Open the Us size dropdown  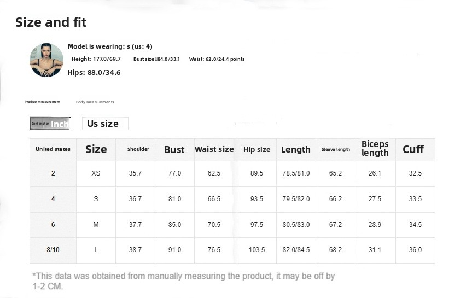click(105, 124)
